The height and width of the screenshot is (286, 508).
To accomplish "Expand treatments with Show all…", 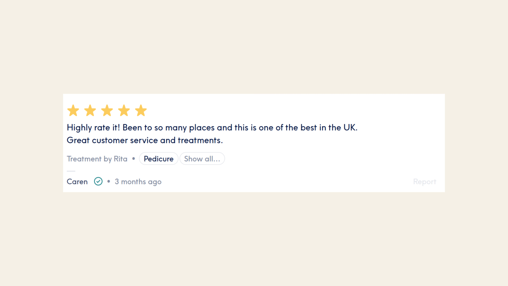I will (x=202, y=159).
